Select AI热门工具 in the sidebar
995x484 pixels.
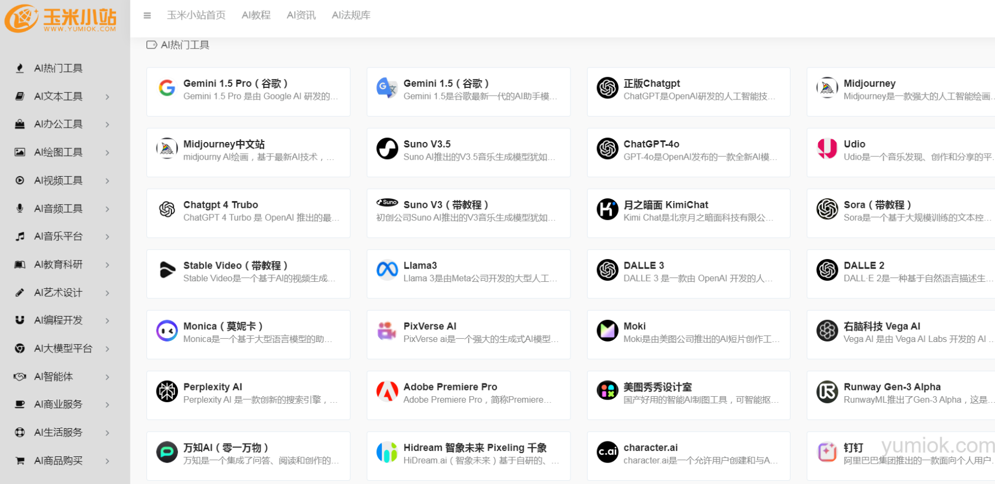[58, 69]
